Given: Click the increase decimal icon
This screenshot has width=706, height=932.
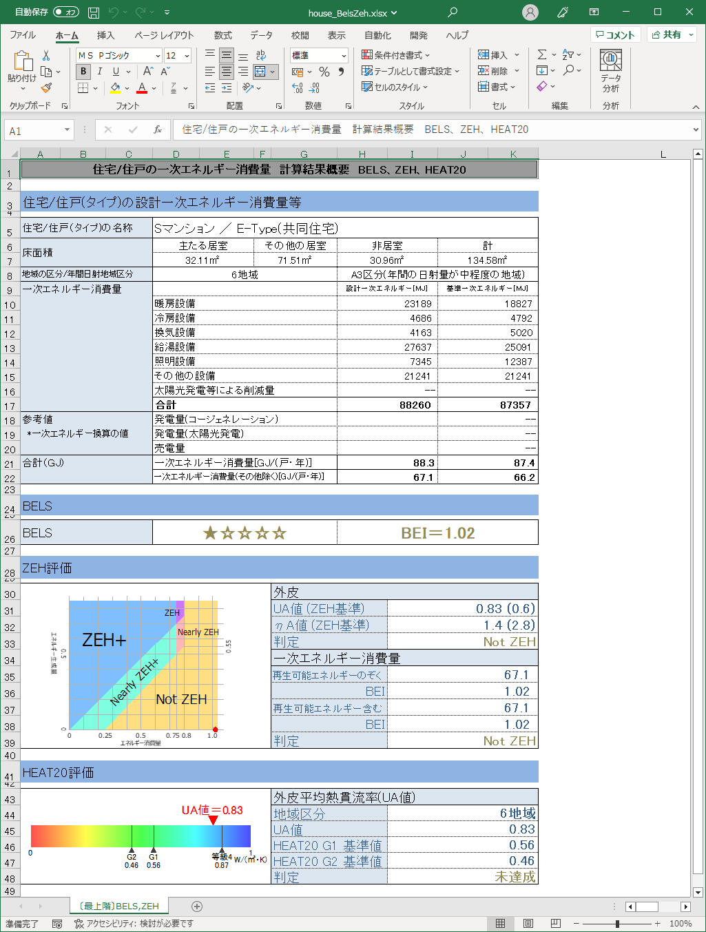Looking at the screenshot, I should [298, 88].
